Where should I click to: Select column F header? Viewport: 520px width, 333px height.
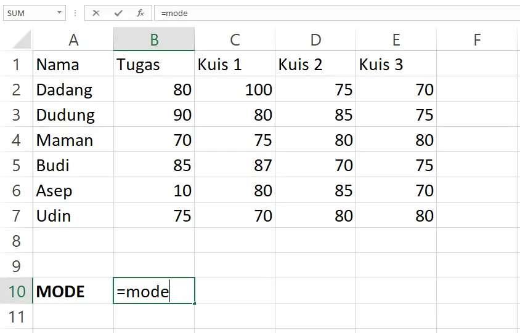pyautogui.click(x=477, y=40)
